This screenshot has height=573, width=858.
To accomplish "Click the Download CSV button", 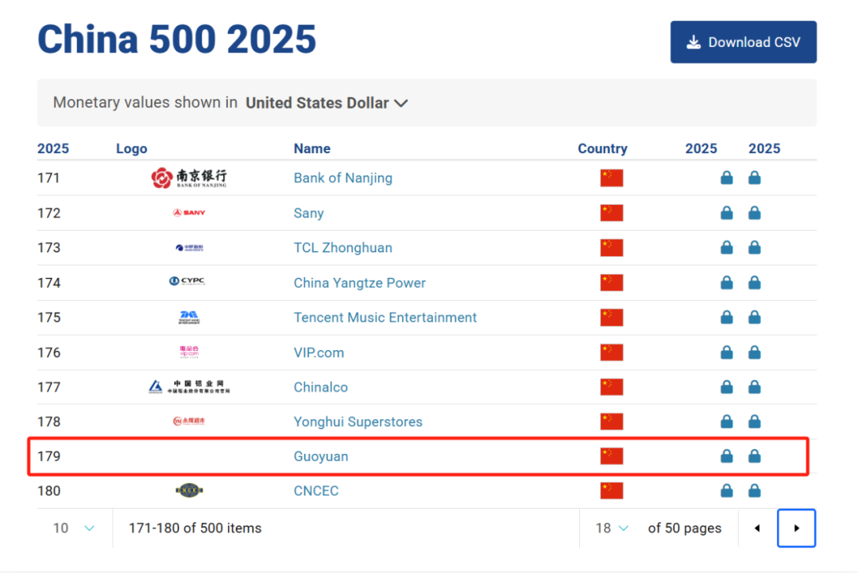I will pos(743,42).
